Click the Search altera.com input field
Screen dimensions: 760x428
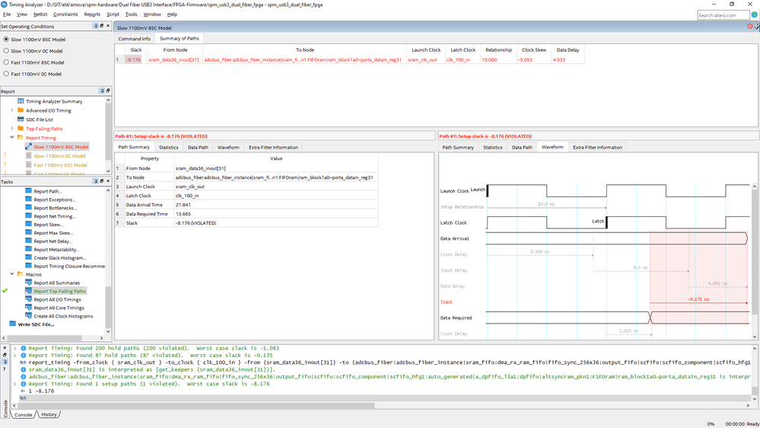coord(717,15)
